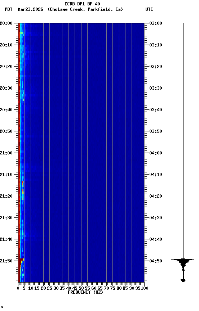Click '(Cholame Creek, Parkfield, Ca)' location text
The image size is (199, 311).
[85, 9]
